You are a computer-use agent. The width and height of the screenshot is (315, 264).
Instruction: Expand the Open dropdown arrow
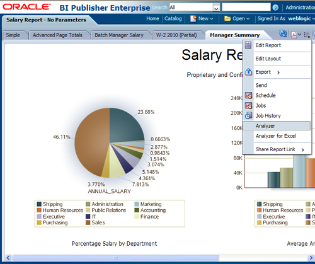248,19
